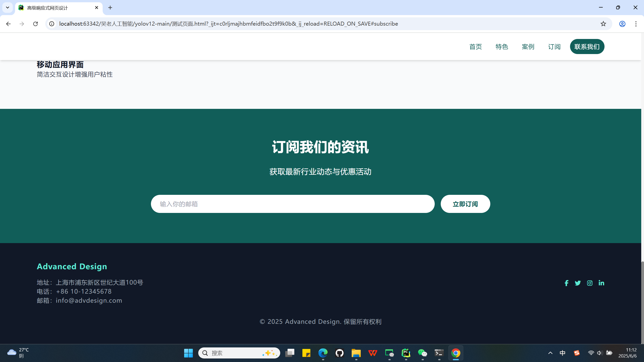Go to 首页 navigation link
Screen dimensions: 644x362
[475, 47]
